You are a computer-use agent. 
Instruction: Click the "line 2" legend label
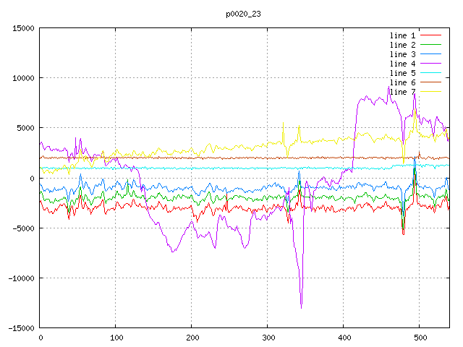pyautogui.click(x=402, y=45)
